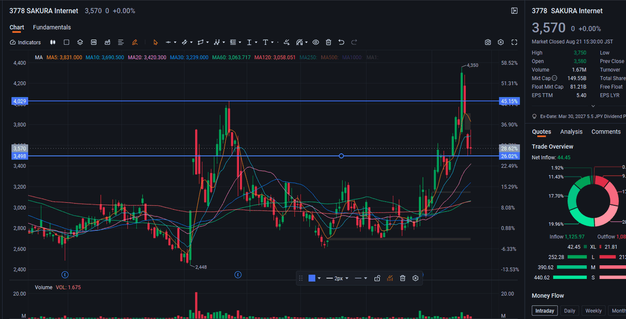
Task: Toggle drawings visibility with the eye icon
Action: coord(316,42)
